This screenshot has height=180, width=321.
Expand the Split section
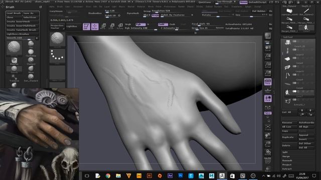[x=285, y=152]
